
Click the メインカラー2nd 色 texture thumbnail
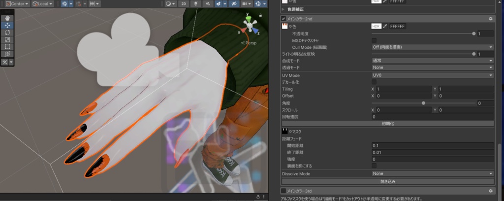285,26
